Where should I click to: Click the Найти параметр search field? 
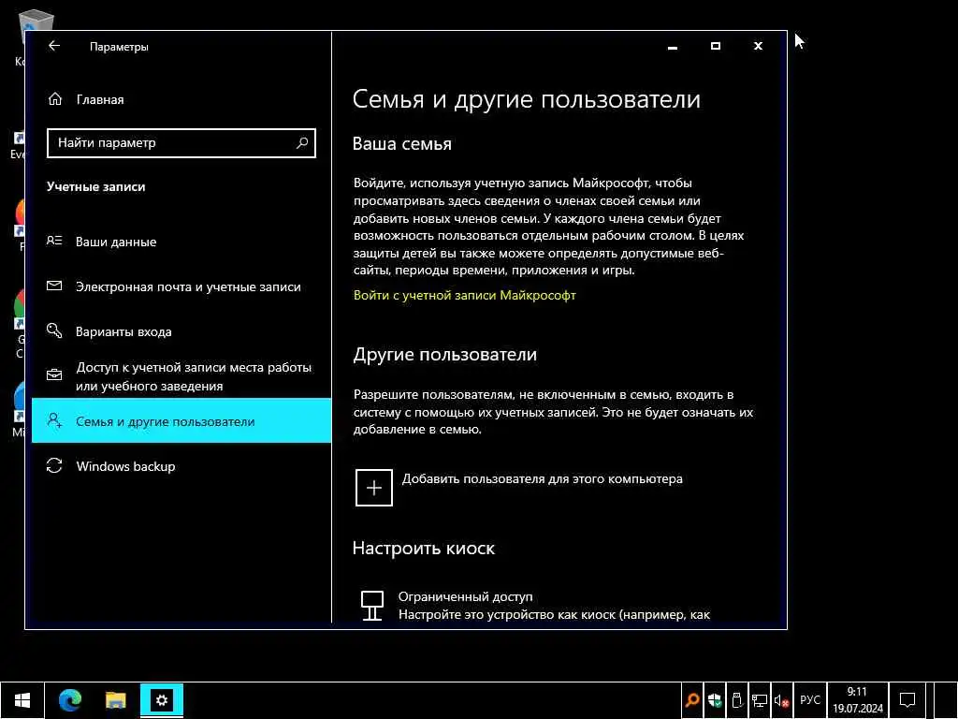(181, 143)
